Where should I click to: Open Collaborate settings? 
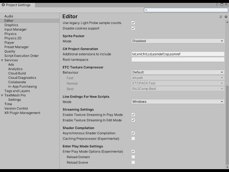pyautogui.click(x=17, y=82)
